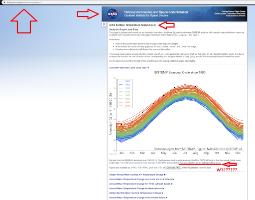Follow the 'page 2' Columbia link
Viewport: 255px width, 200px height.
(x=196, y=35)
